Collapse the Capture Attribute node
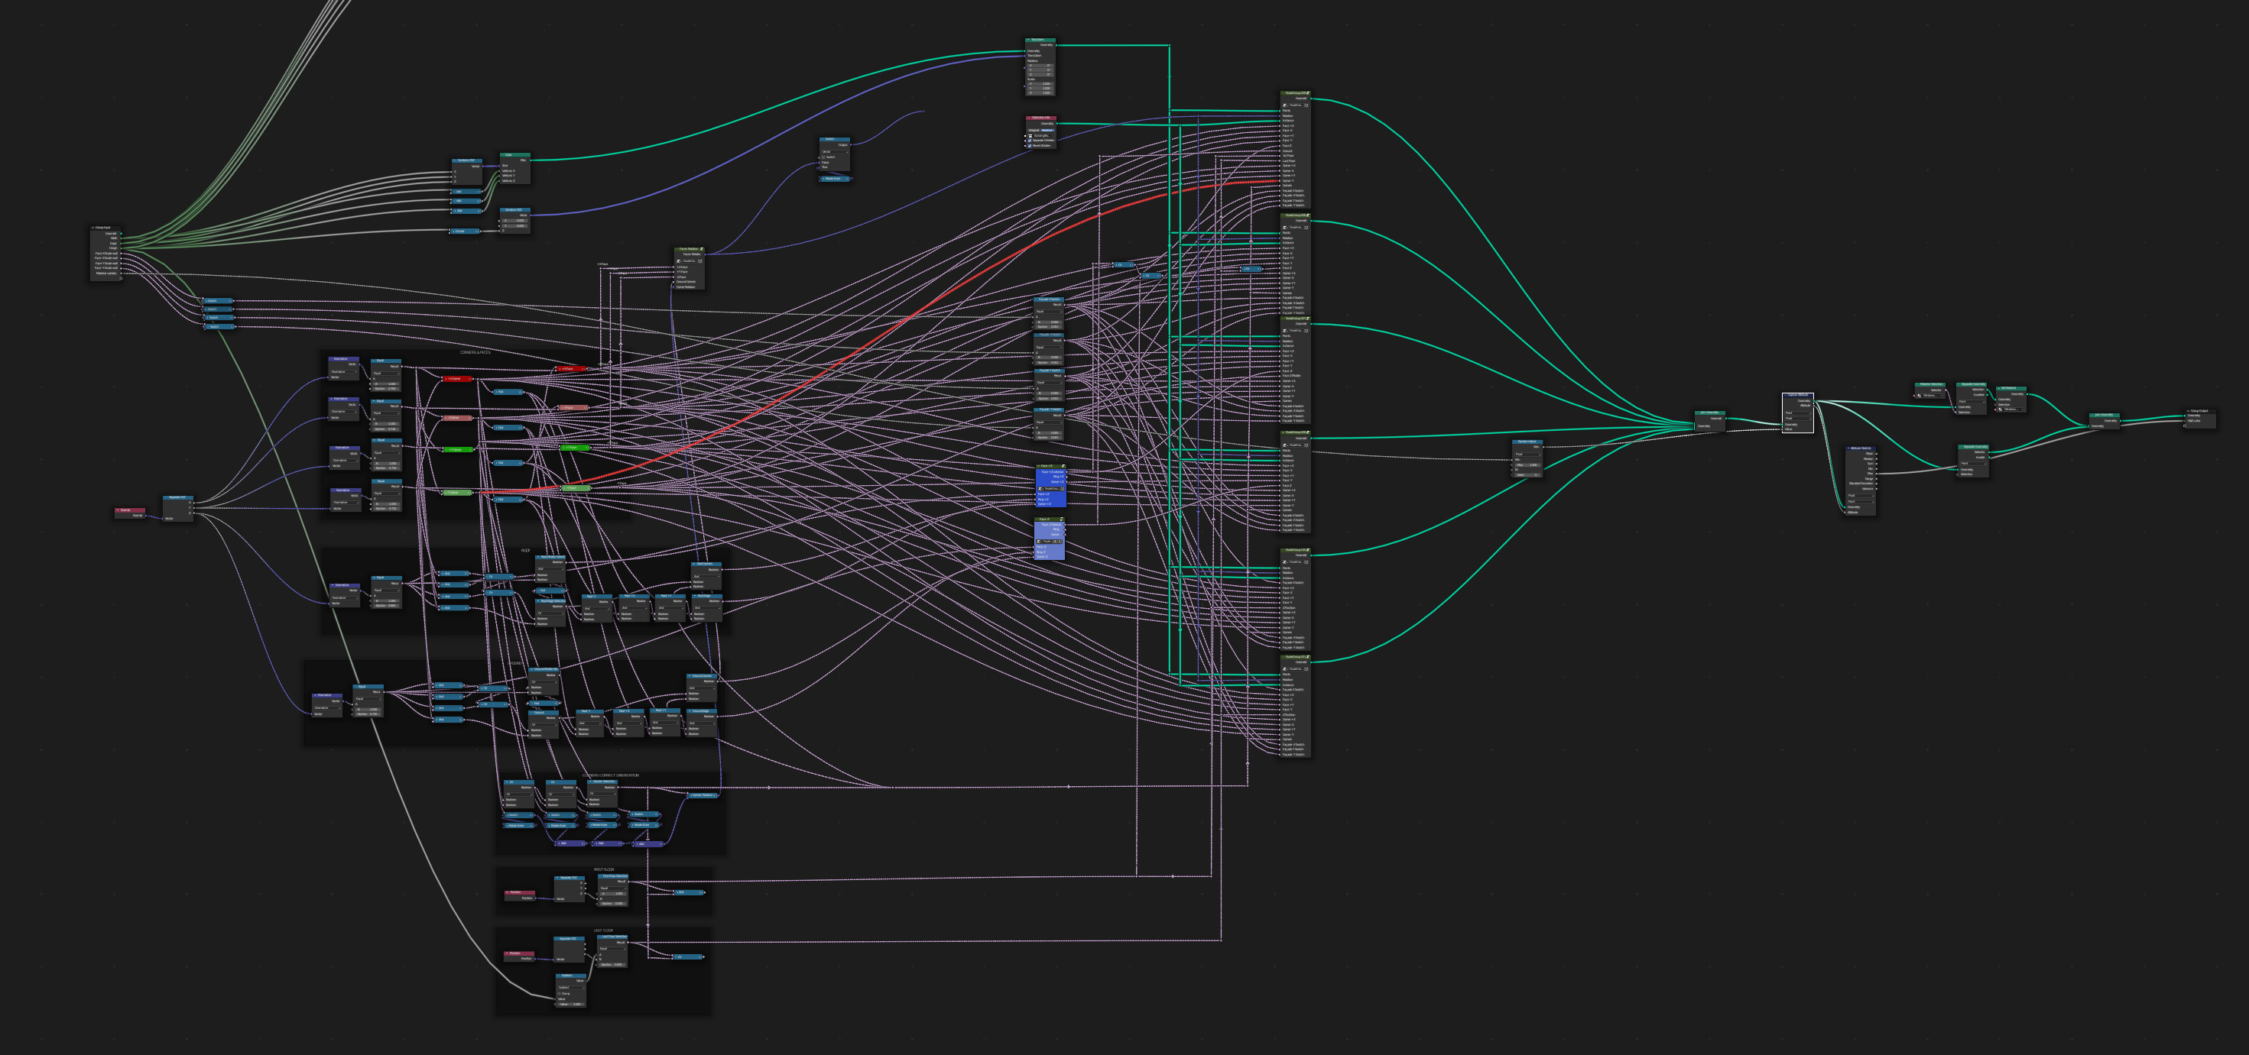Viewport: 2249px width, 1055px height. click(x=1787, y=395)
